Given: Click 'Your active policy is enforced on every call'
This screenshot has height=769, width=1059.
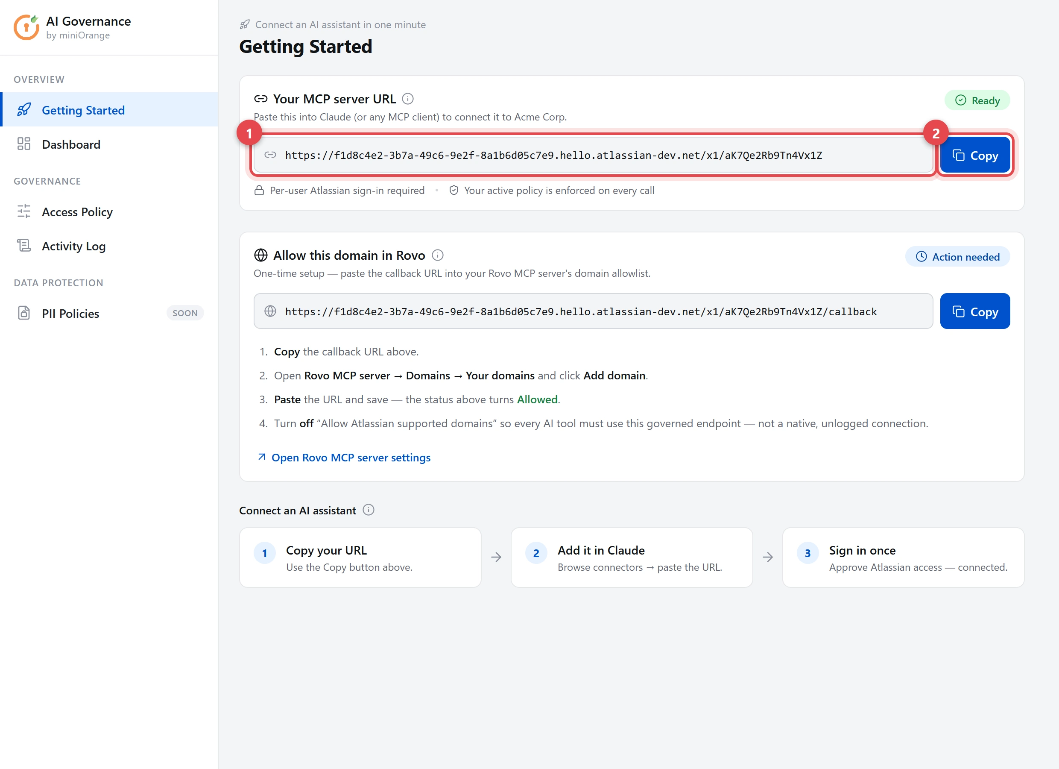Looking at the screenshot, I should [559, 190].
